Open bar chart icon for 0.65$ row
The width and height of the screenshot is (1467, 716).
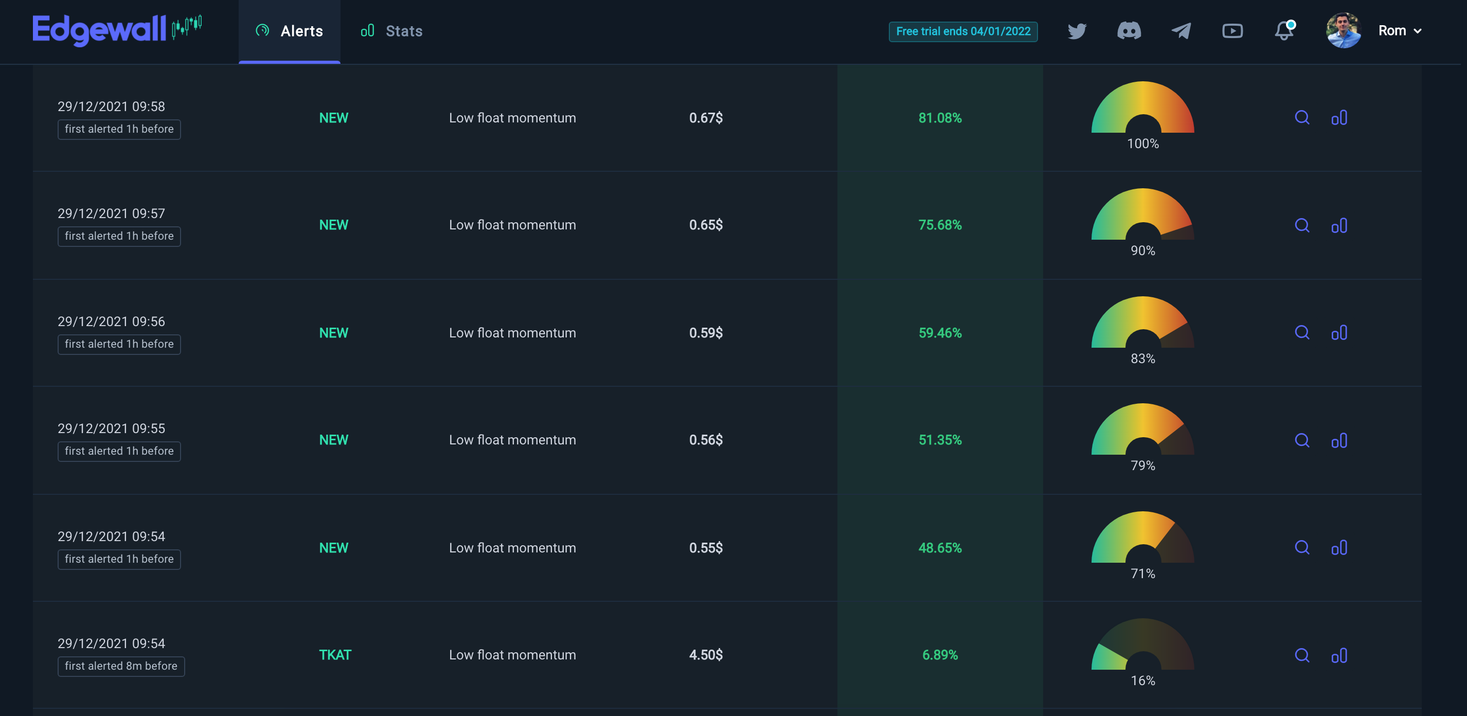pos(1339,226)
